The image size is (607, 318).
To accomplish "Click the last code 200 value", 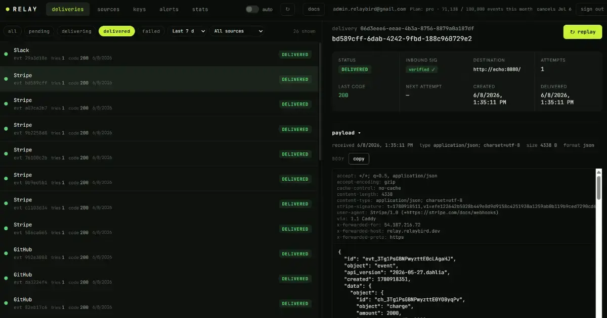I will tap(343, 95).
